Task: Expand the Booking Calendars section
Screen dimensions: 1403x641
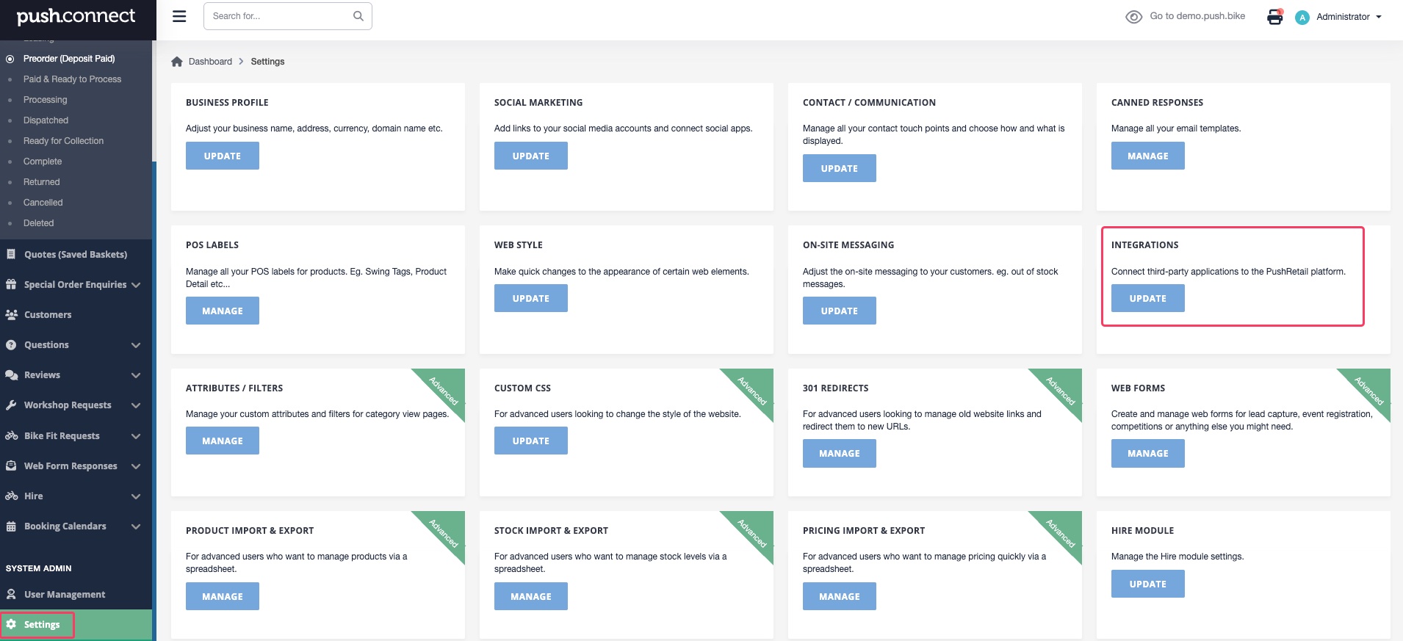Action: tap(136, 526)
